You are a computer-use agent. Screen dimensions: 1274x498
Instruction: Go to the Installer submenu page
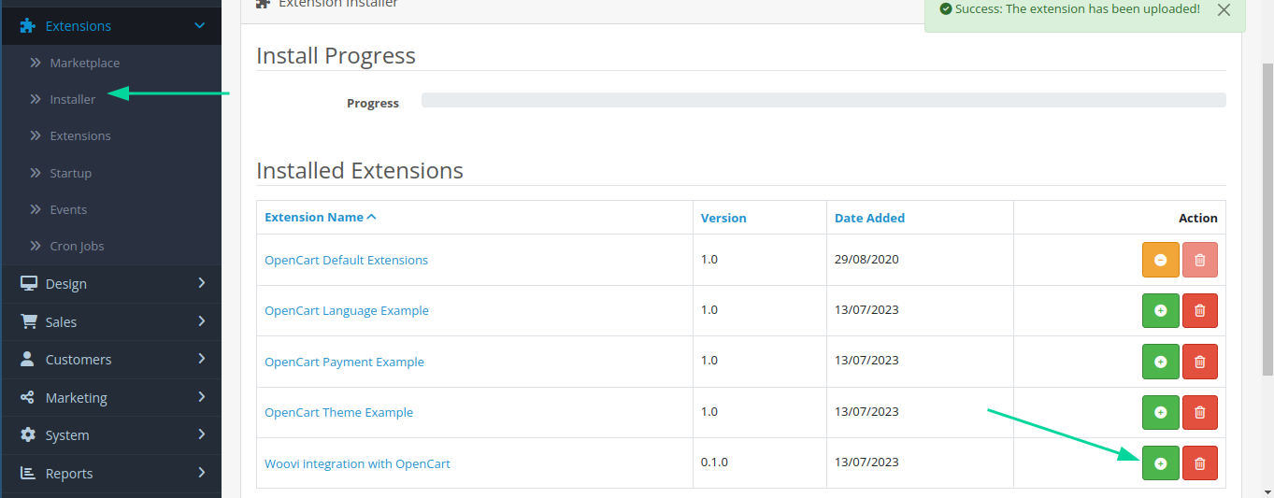tap(73, 99)
